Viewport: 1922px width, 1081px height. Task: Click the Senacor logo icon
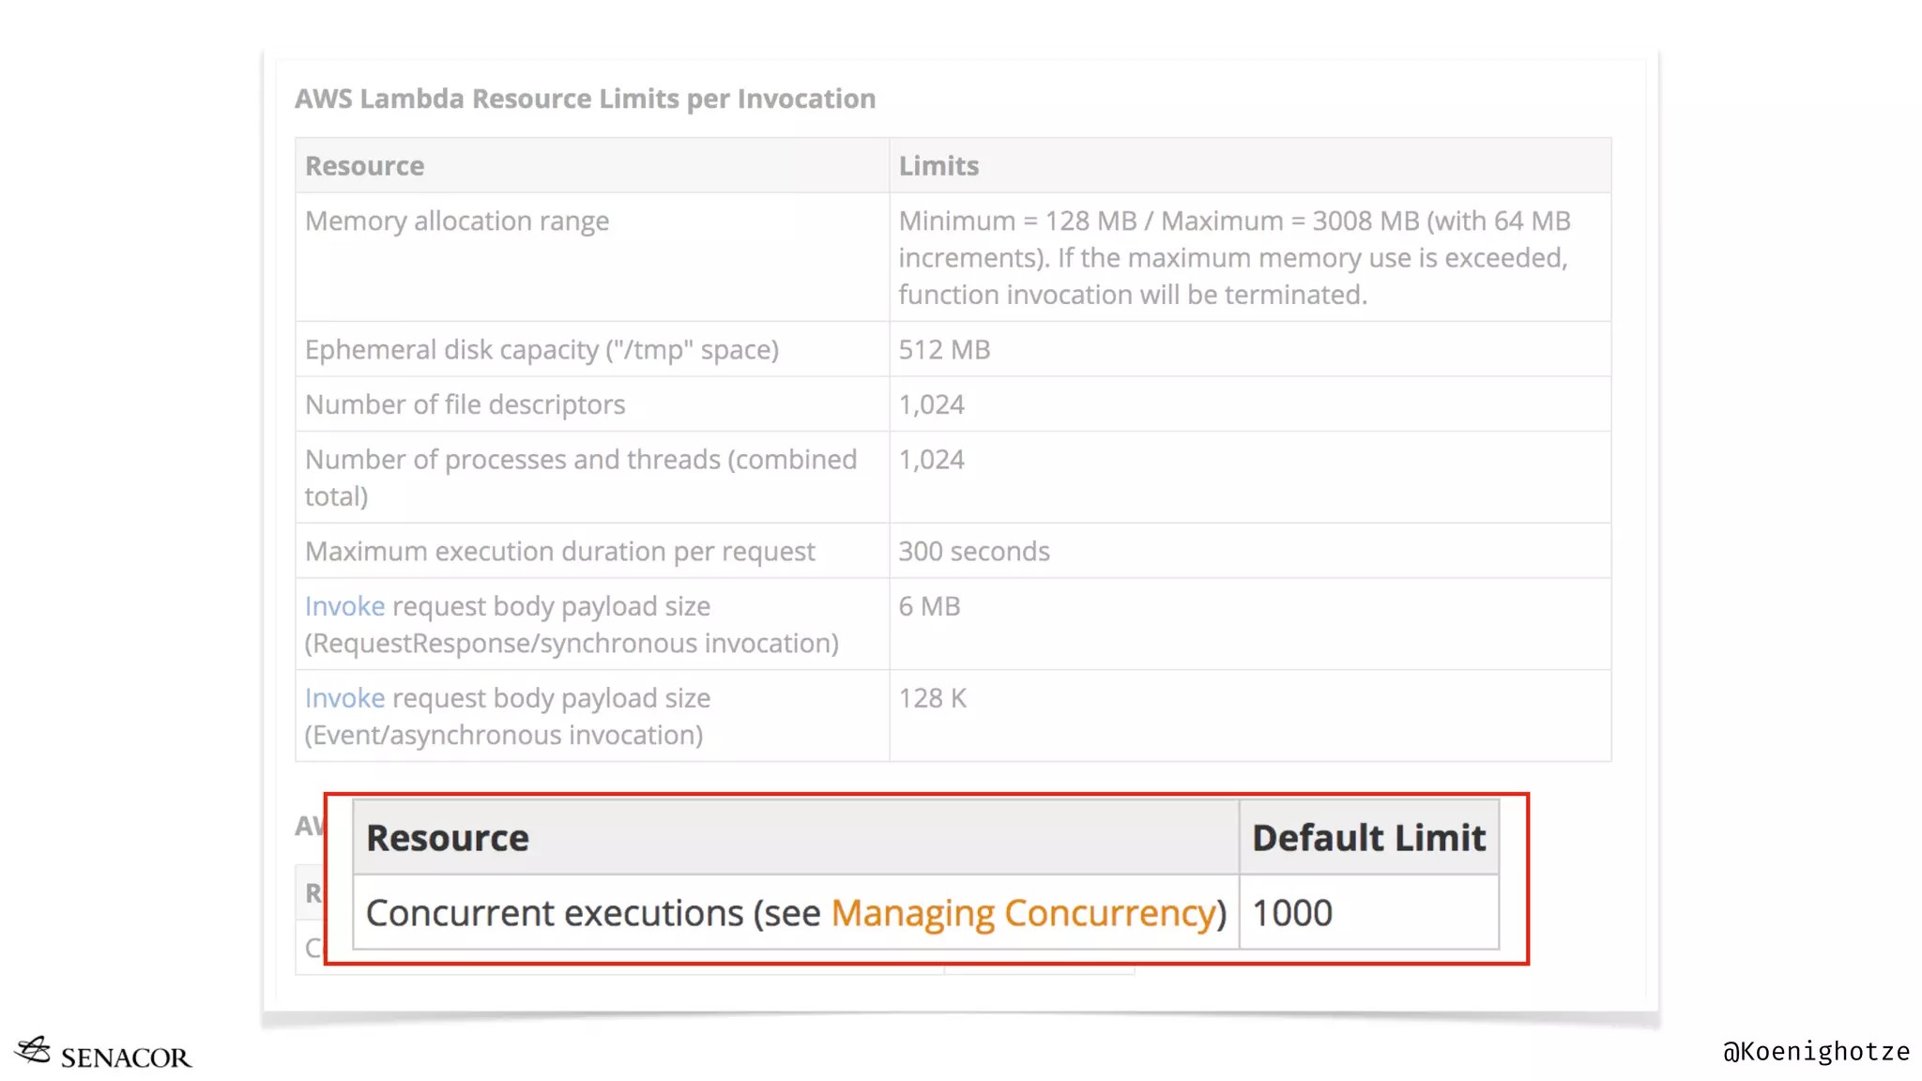(34, 1051)
